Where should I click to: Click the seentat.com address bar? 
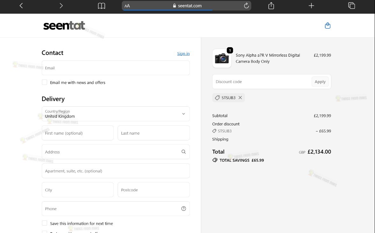point(187,6)
